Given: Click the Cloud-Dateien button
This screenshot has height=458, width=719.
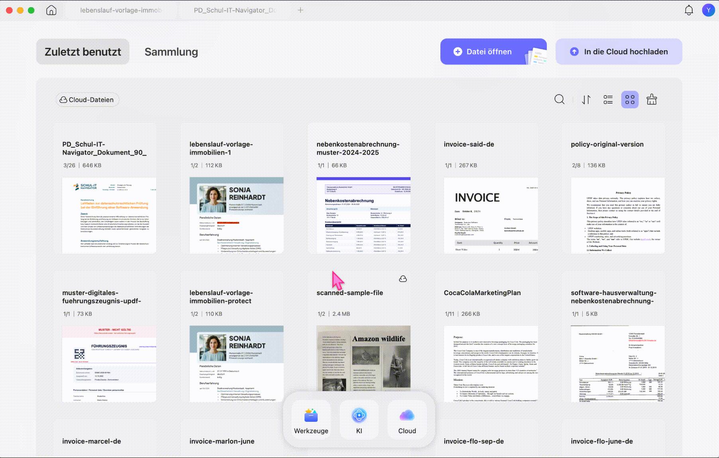Looking at the screenshot, I should pyautogui.click(x=87, y=100).
